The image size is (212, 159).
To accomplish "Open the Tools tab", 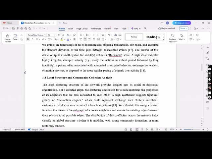I will point(124,28).
